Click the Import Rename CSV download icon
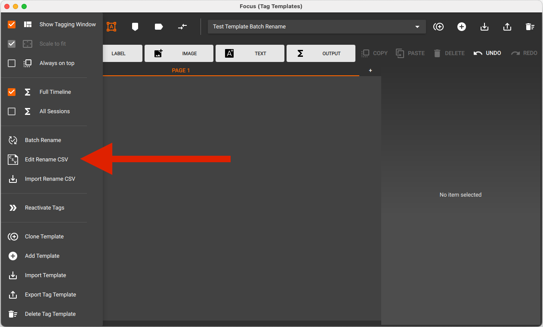Image resolution: width=543 pixels, height=327 pixels. tap(13, 179)
